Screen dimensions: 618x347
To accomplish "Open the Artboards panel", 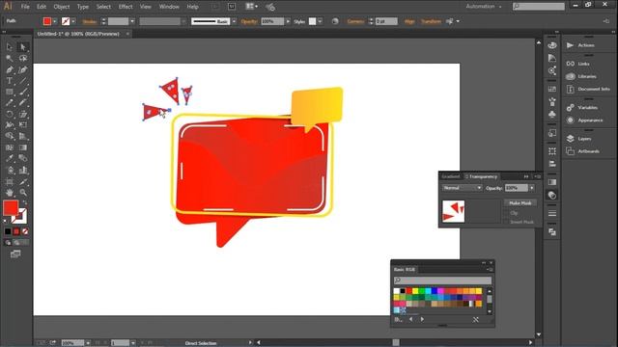I will (587, 151).
